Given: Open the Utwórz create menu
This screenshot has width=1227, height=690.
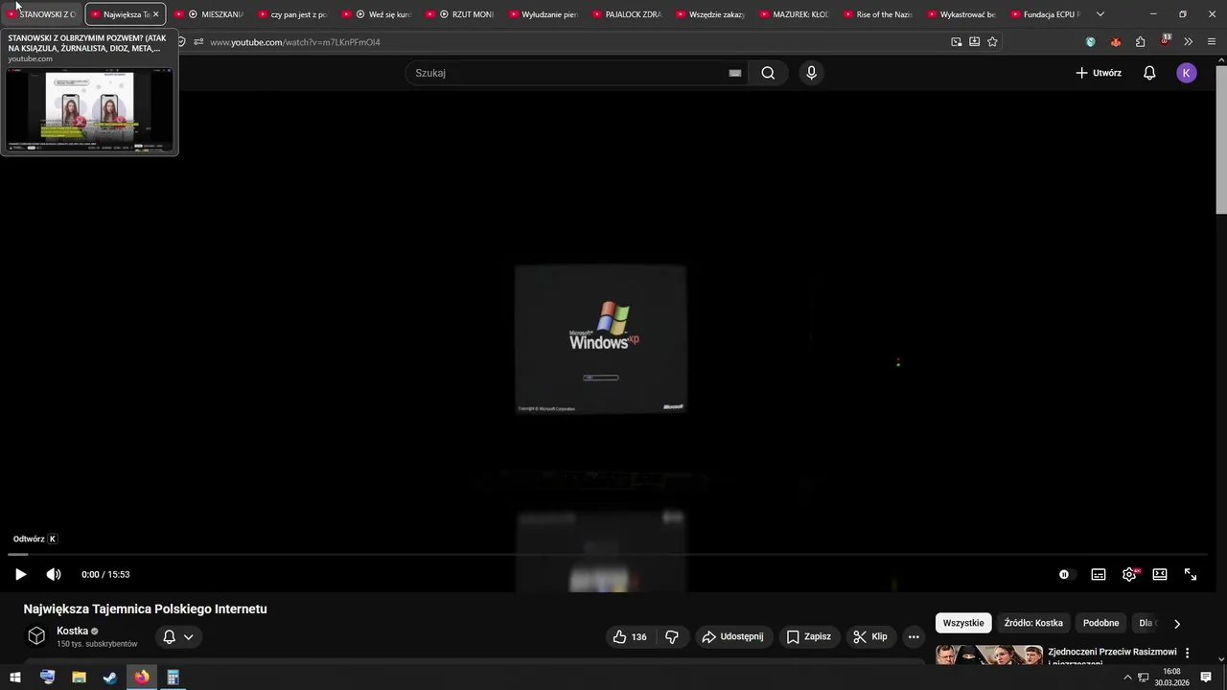Looking at the screenshot, I should pos(1099,73).
